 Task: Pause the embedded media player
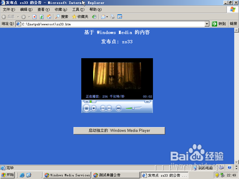pos(87,108)
